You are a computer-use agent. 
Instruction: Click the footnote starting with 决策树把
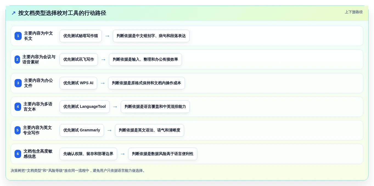click(x=78, y=171)
